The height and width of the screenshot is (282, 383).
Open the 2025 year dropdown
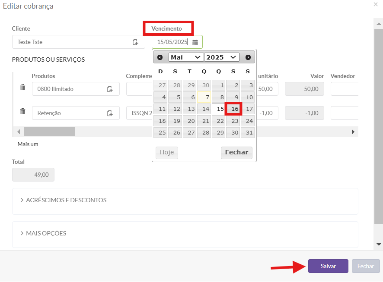[x=221, y=57]
